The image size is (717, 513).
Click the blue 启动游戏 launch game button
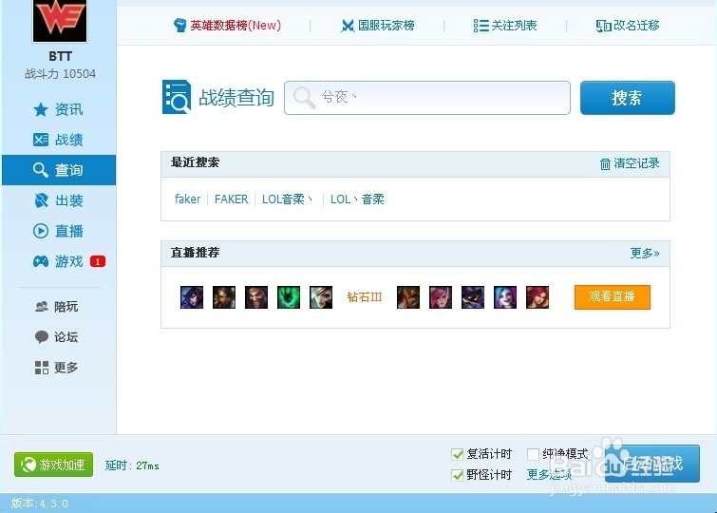click(652, 464)
